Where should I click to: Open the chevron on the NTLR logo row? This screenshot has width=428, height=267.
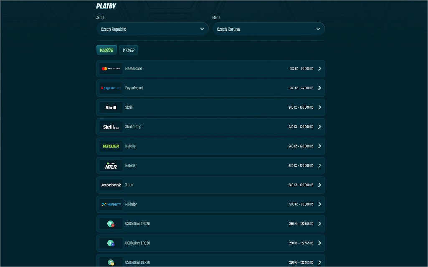coord(319,165)
